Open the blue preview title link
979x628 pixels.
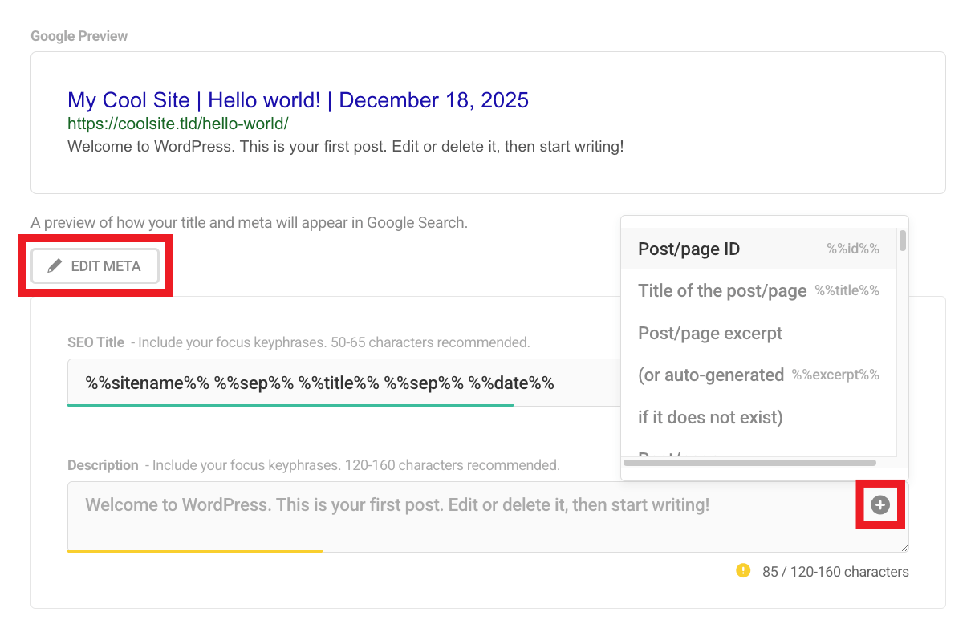pos(298,99)
